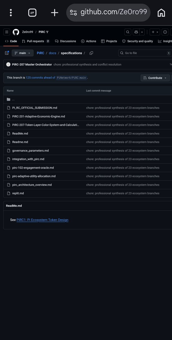Click the github.com address bar URL
This screenshot has width=172, height=340.
[114, 12]
